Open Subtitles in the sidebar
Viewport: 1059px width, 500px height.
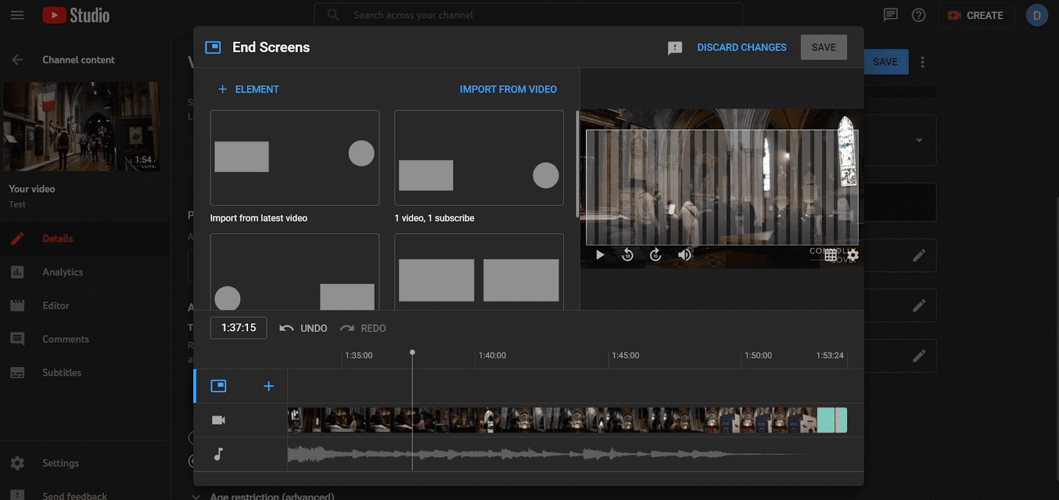point(62,372)
